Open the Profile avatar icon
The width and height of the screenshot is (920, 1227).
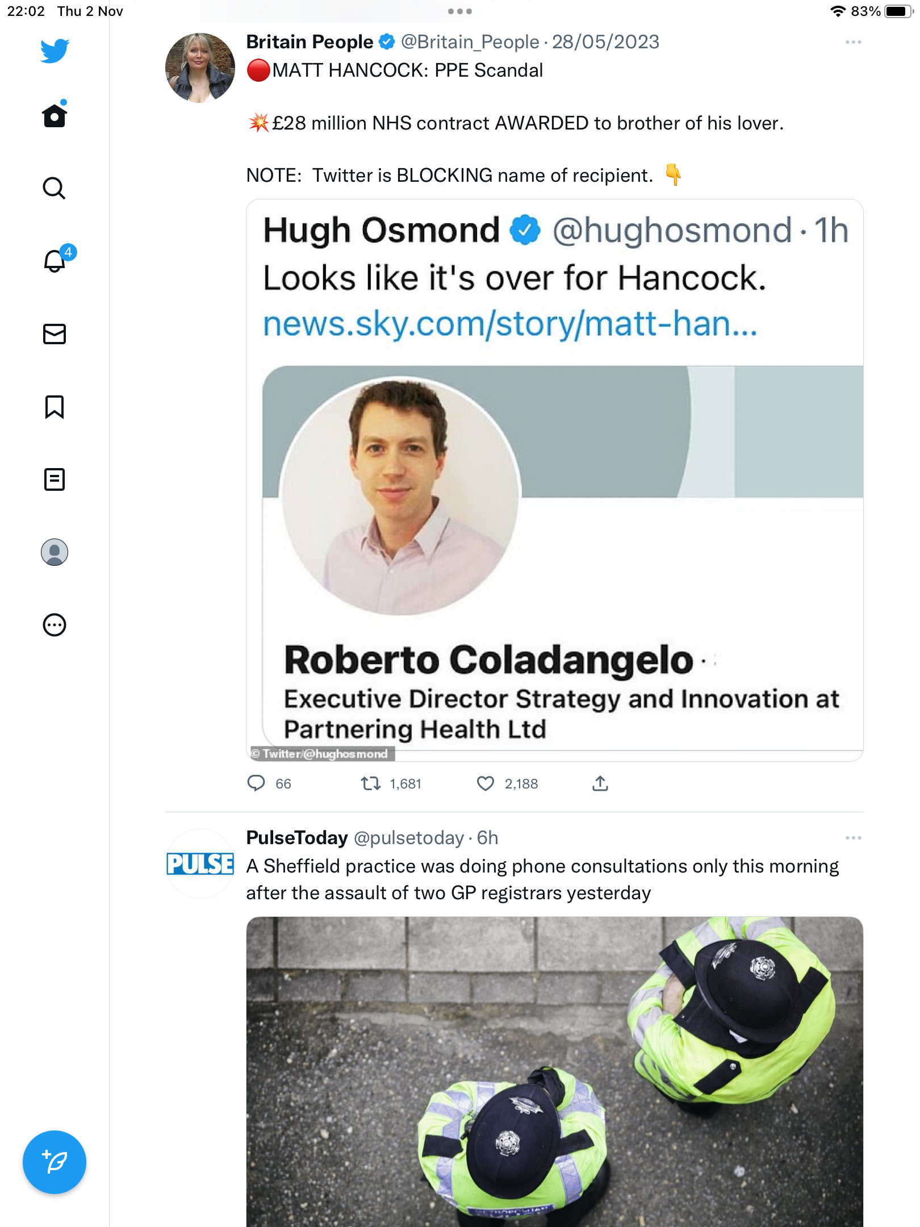55,552
